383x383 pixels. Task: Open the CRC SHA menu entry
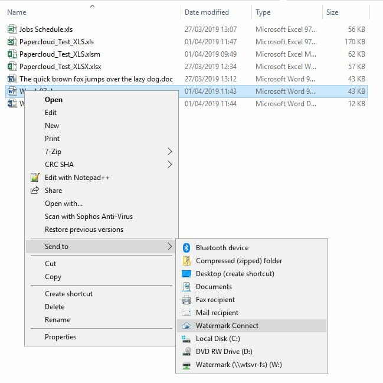(102, 165)
